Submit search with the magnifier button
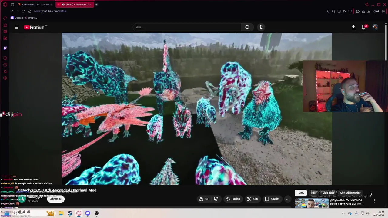388x218 pixels. tap(247, 27)
